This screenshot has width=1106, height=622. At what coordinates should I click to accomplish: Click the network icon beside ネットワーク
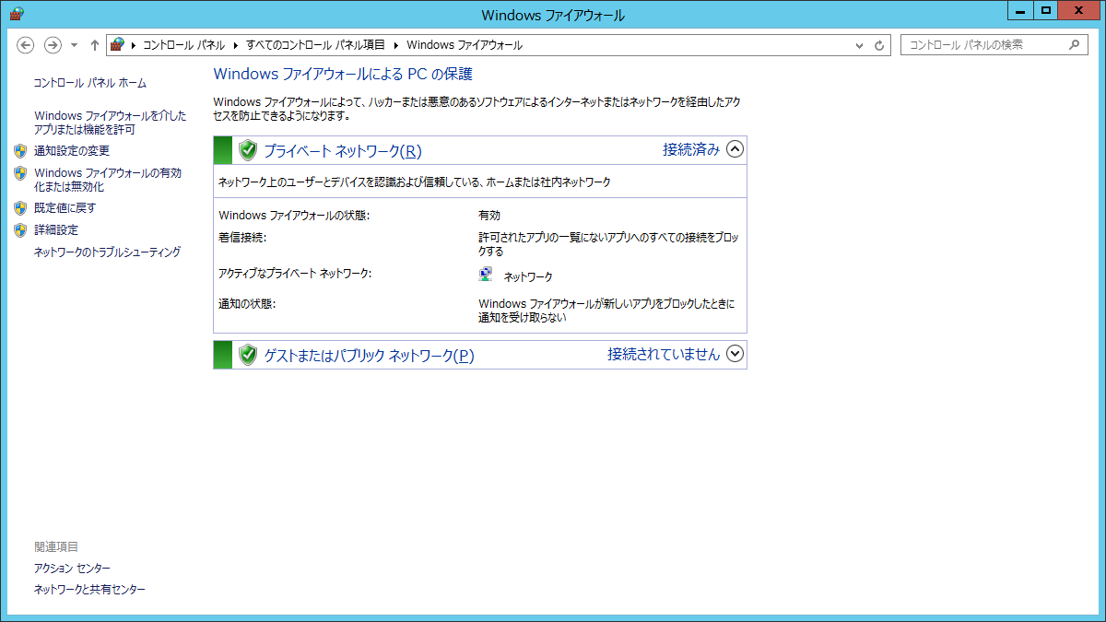point(486,275)
